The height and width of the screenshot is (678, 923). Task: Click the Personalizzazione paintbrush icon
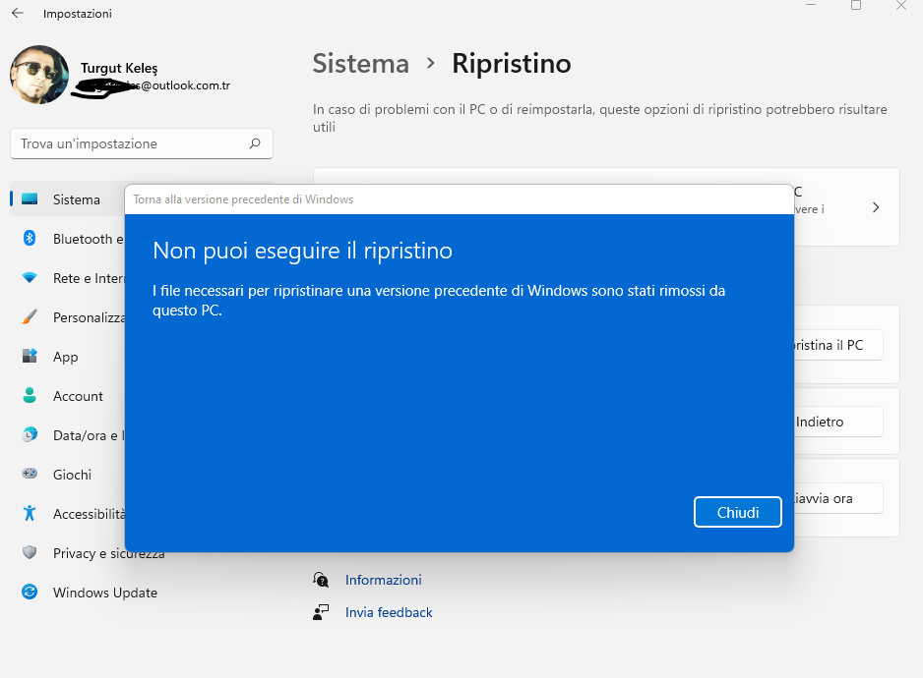30,317
